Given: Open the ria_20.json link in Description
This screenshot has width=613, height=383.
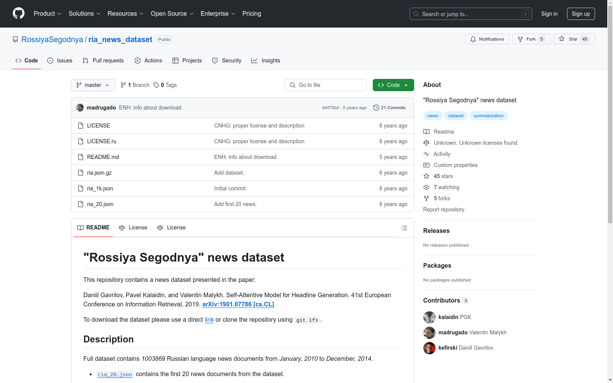Looking at the screenshot, I should [x=115, y=375].
